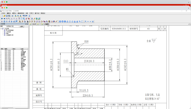Image resolution: width=191 pixels, height=109 pixels.
Task: Open the 文件 (File) menu
Action: pyautogui.click(x=3, y=13)
